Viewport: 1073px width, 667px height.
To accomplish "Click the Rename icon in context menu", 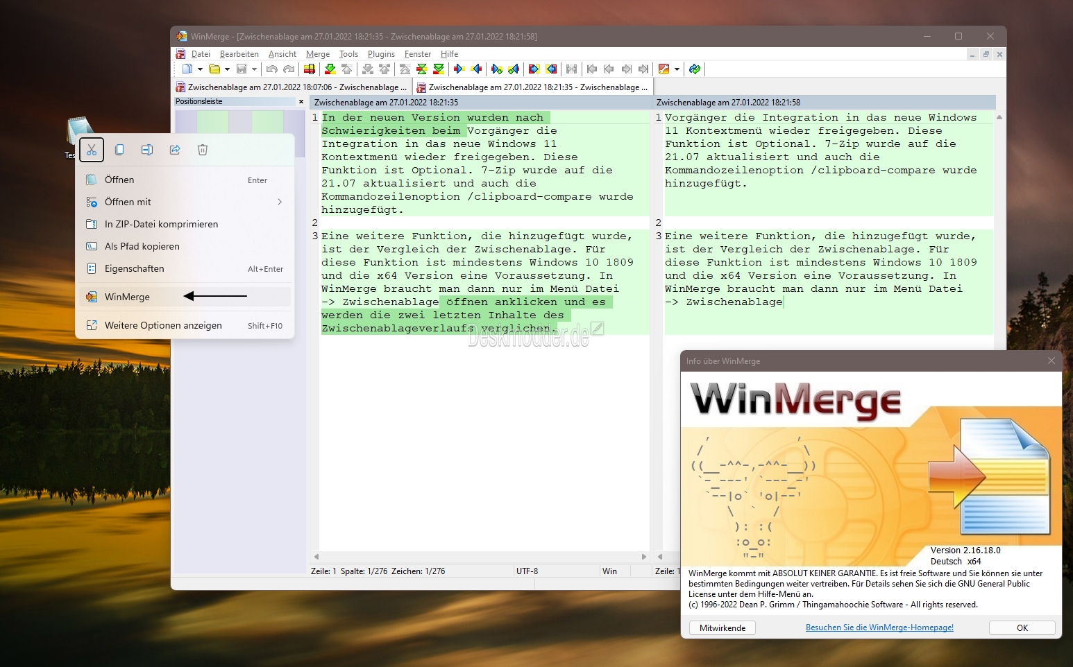I will point(147,150).
